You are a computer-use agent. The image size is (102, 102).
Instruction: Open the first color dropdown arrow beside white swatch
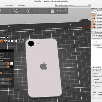click(8, 63)
